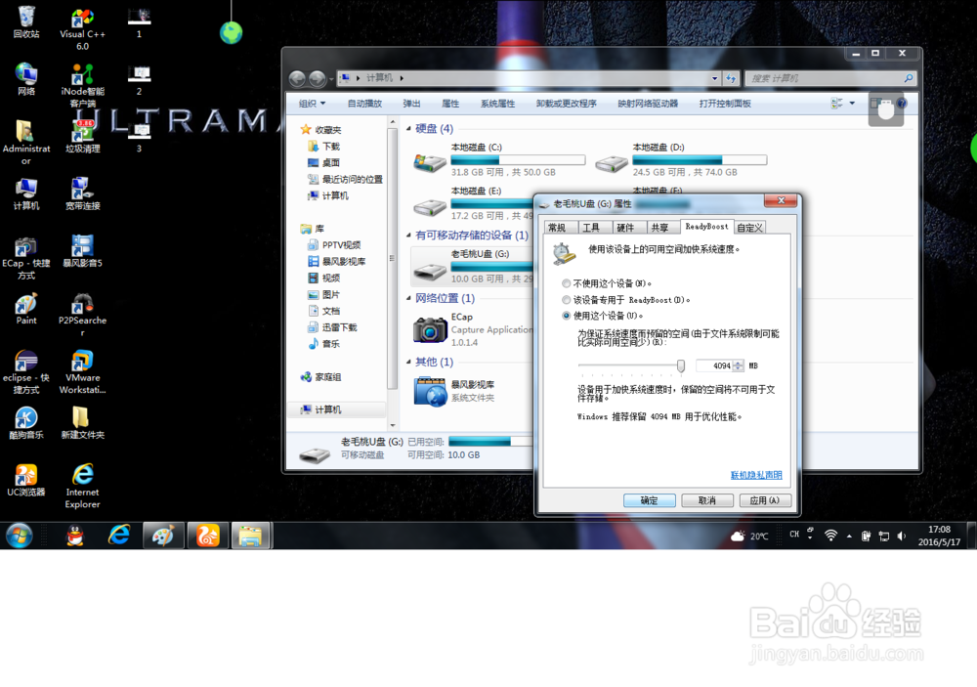This screenshot has height=687, width=977.
Task: Collapse the 网络位置 (1) group
Action: click(408, 299)
